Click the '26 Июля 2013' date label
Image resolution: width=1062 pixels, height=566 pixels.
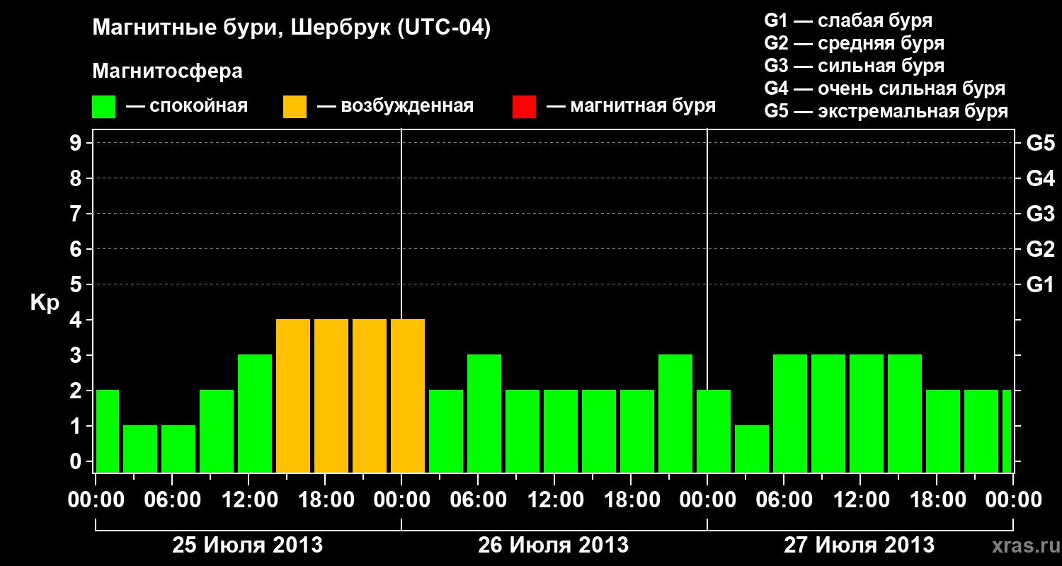click(x=554, y=545)
